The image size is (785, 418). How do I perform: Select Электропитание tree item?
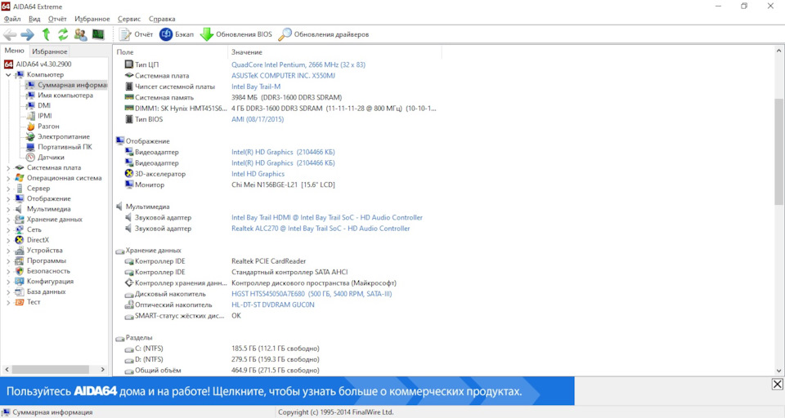[x=64, y=136]
